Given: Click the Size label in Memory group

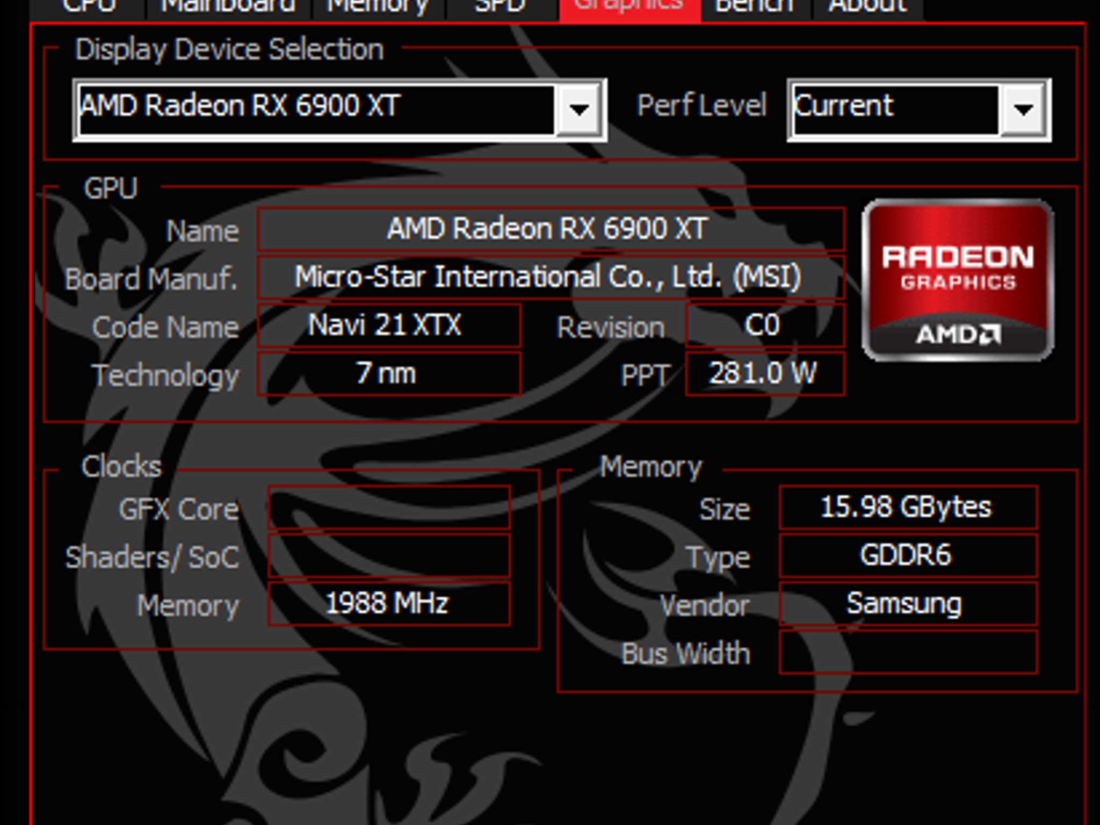Looking at the screenshot, I should pyautogui.click(x=724, y=509).
